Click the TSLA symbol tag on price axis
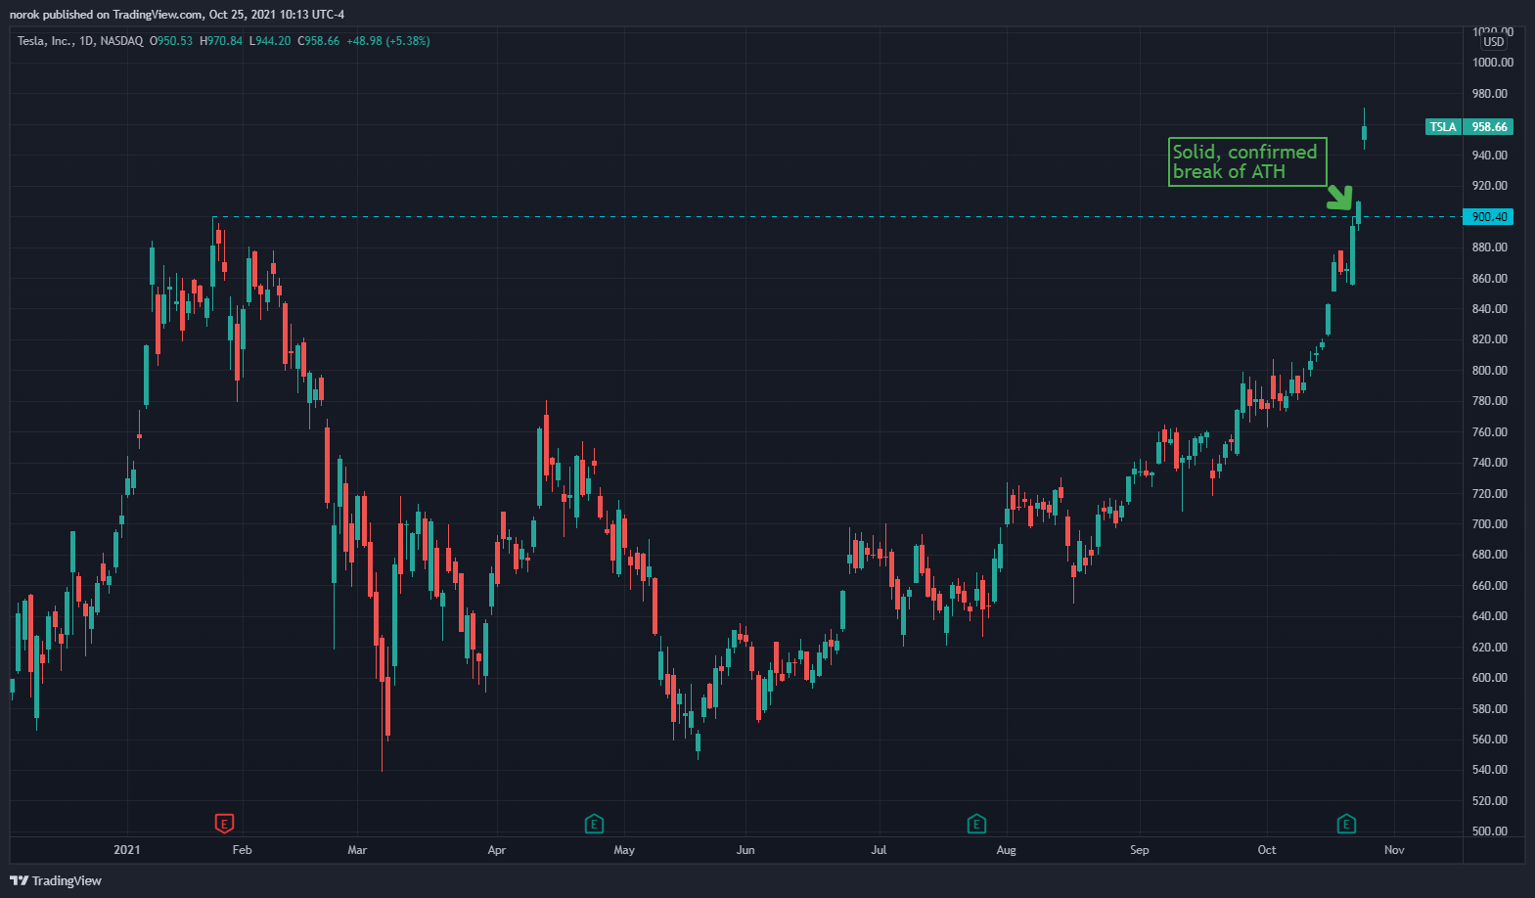 1443,127
